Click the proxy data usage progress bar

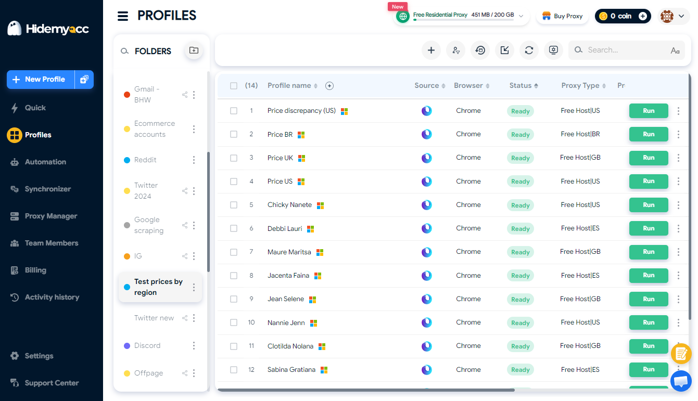(x=463, y=20)
